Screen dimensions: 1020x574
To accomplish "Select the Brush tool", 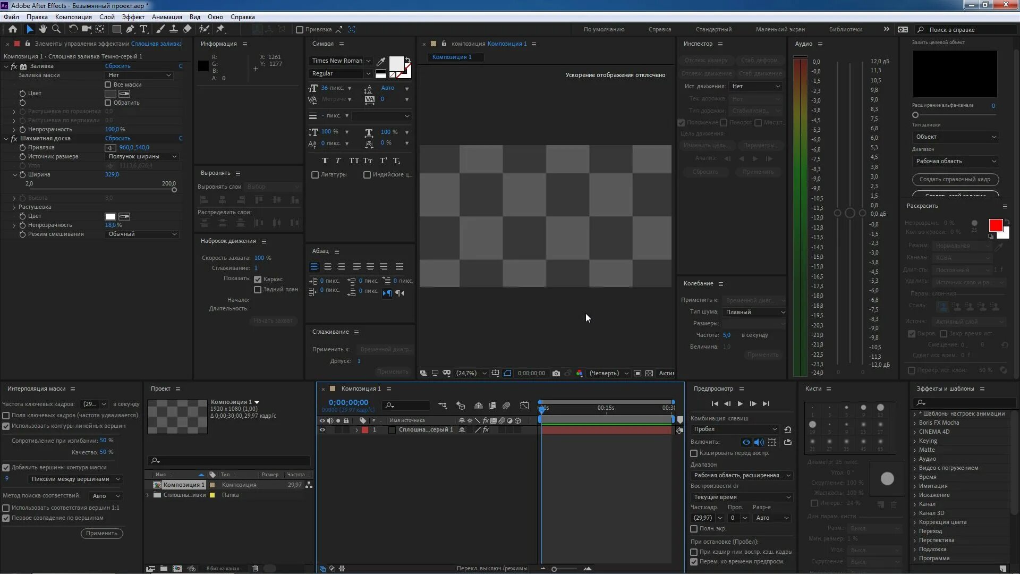I will 160,29.
